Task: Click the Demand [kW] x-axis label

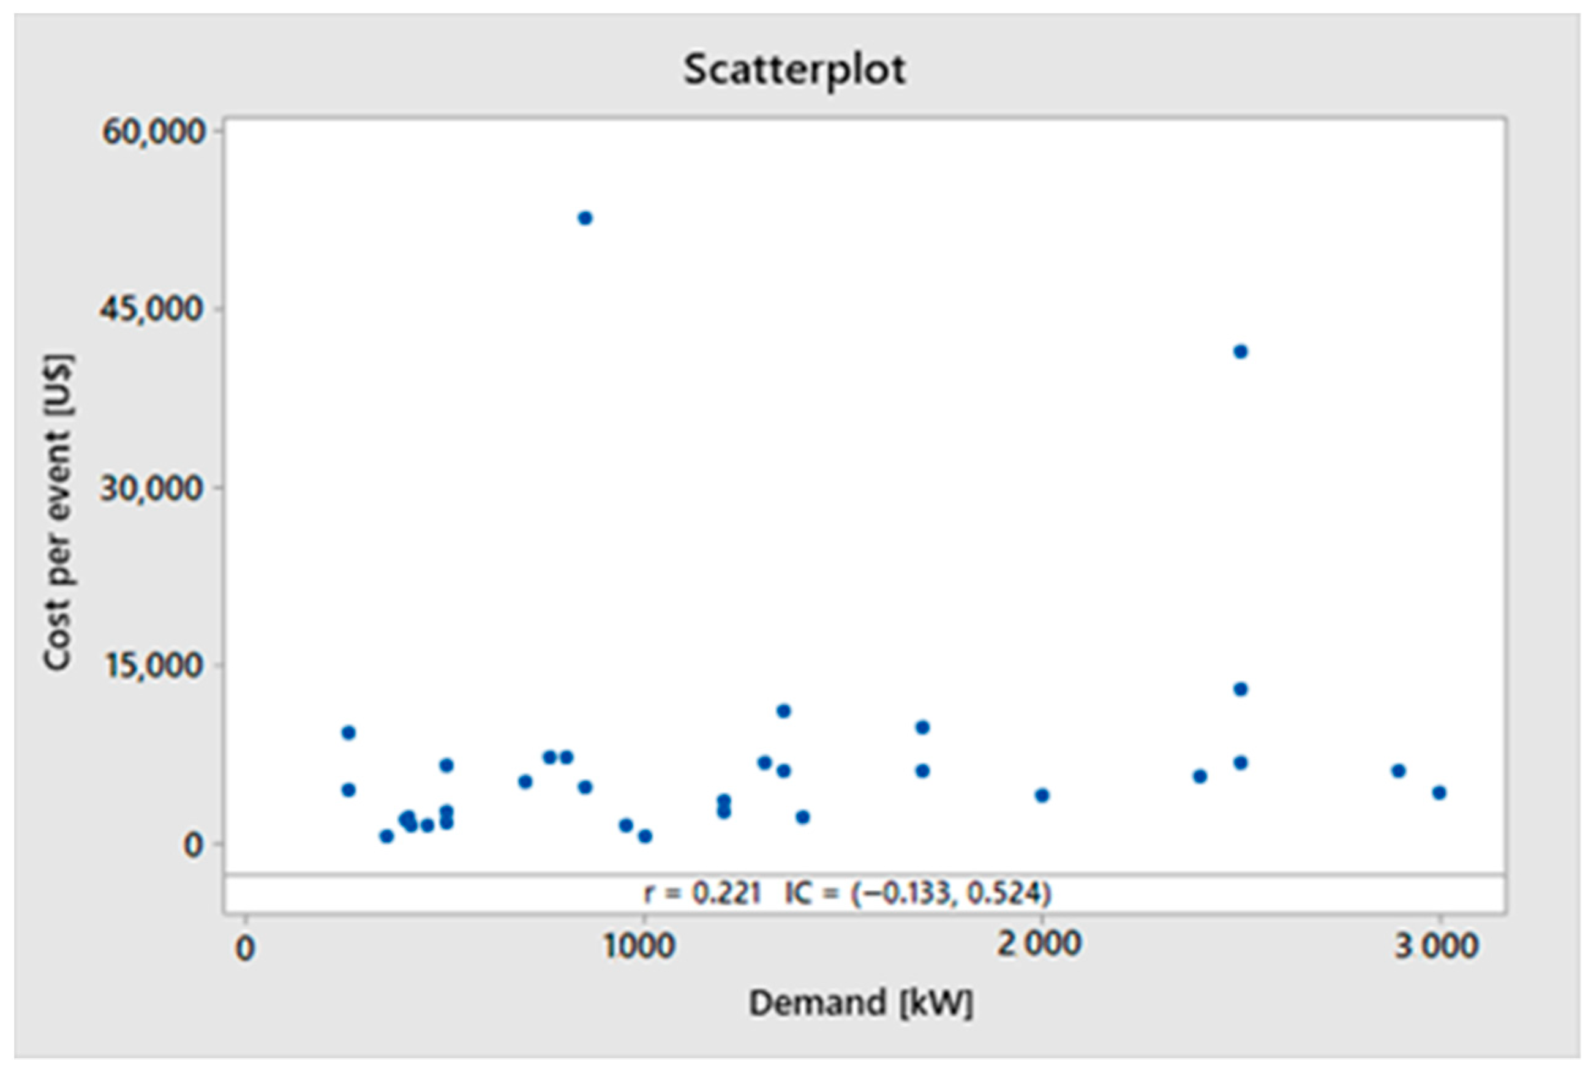Action: click(x=861, y=1003)
